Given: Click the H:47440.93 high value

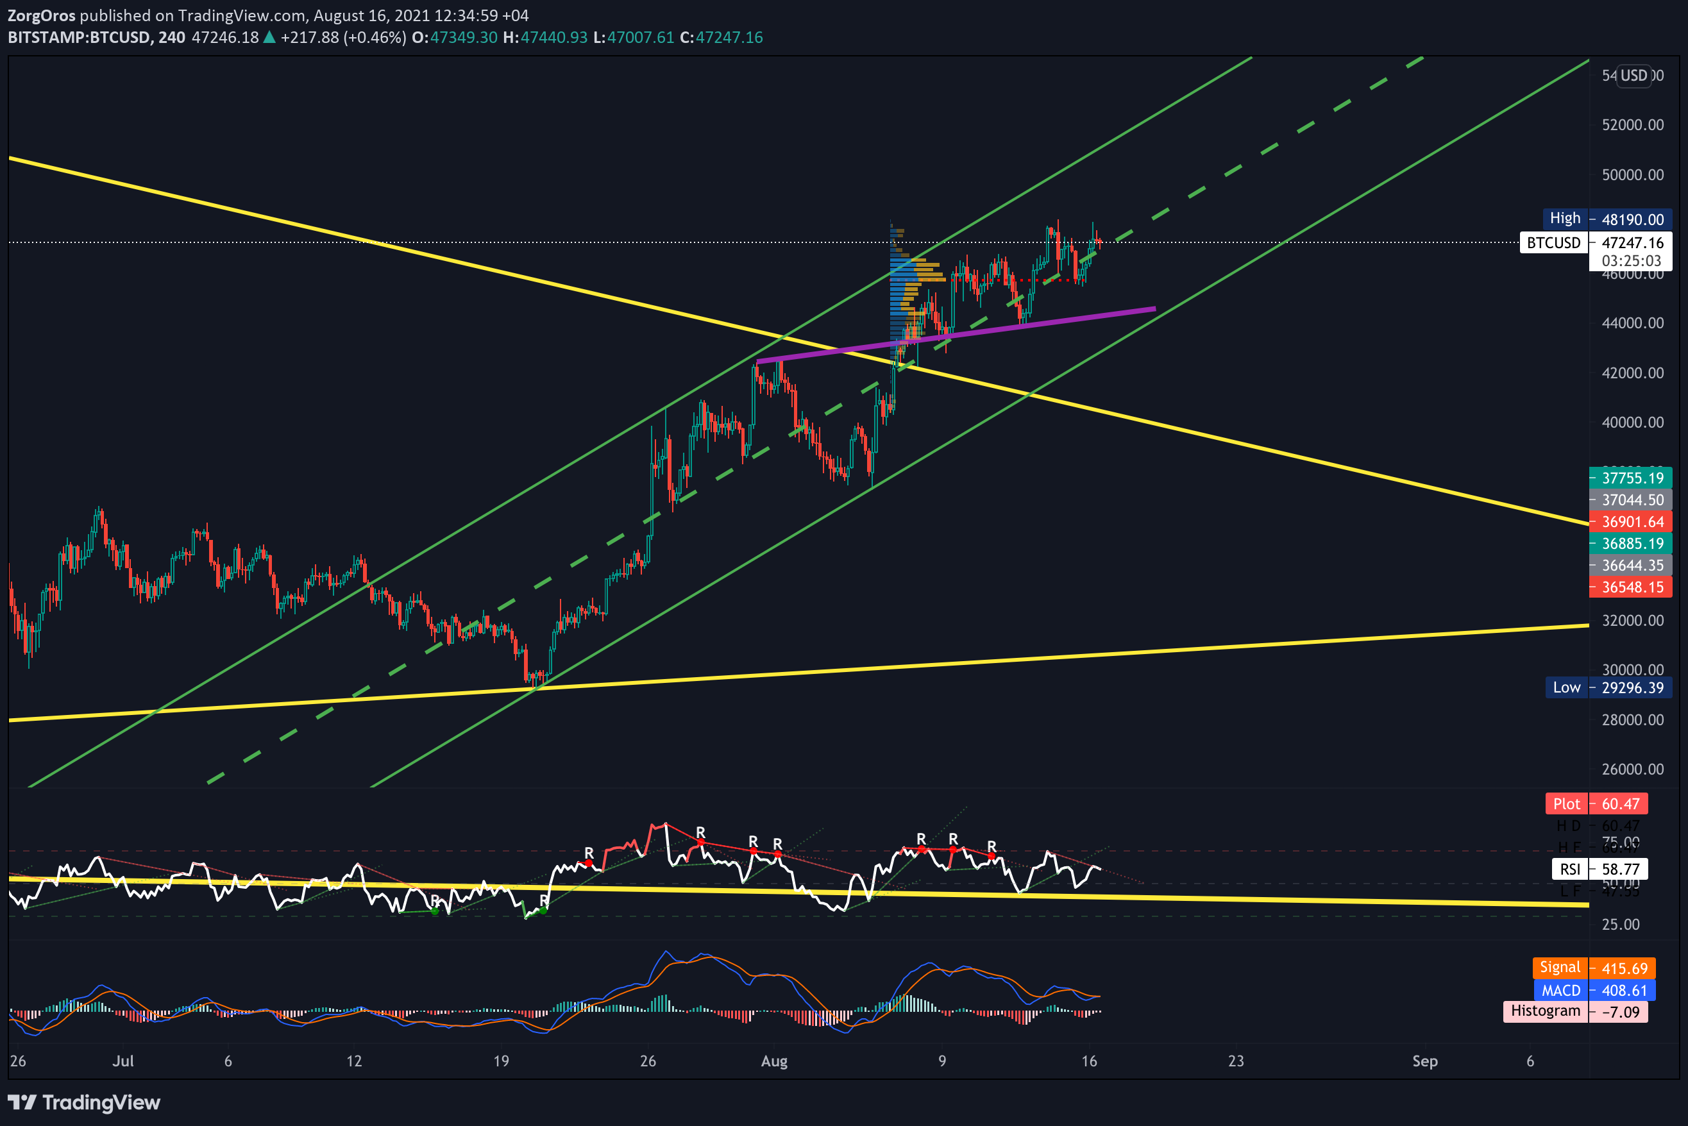Looking at the screenshot, I should click(x=545, y=37).
